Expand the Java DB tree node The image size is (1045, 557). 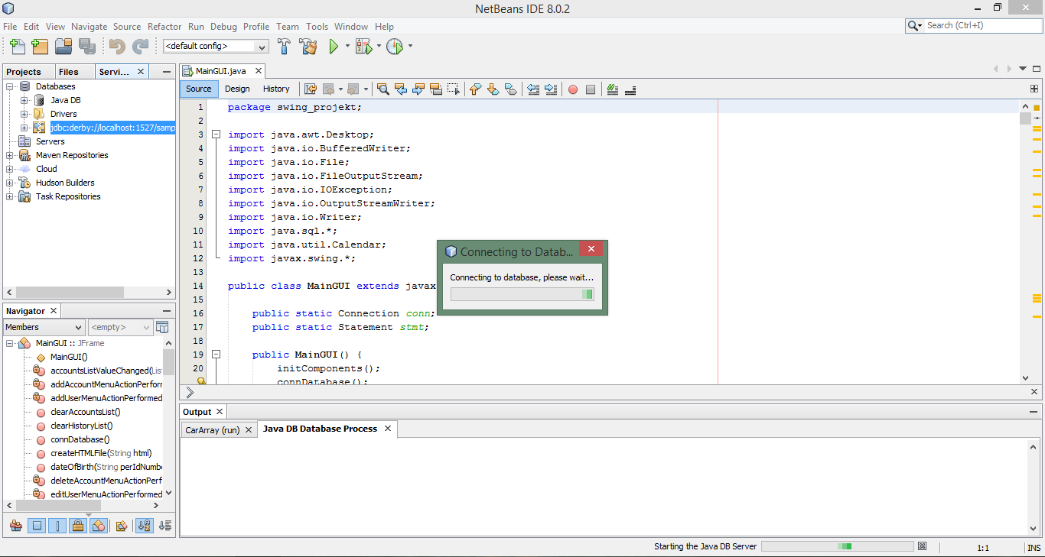pos(24,100)
